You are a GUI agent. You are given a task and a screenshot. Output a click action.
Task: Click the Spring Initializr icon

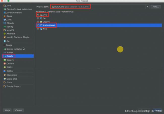(5, 49)
